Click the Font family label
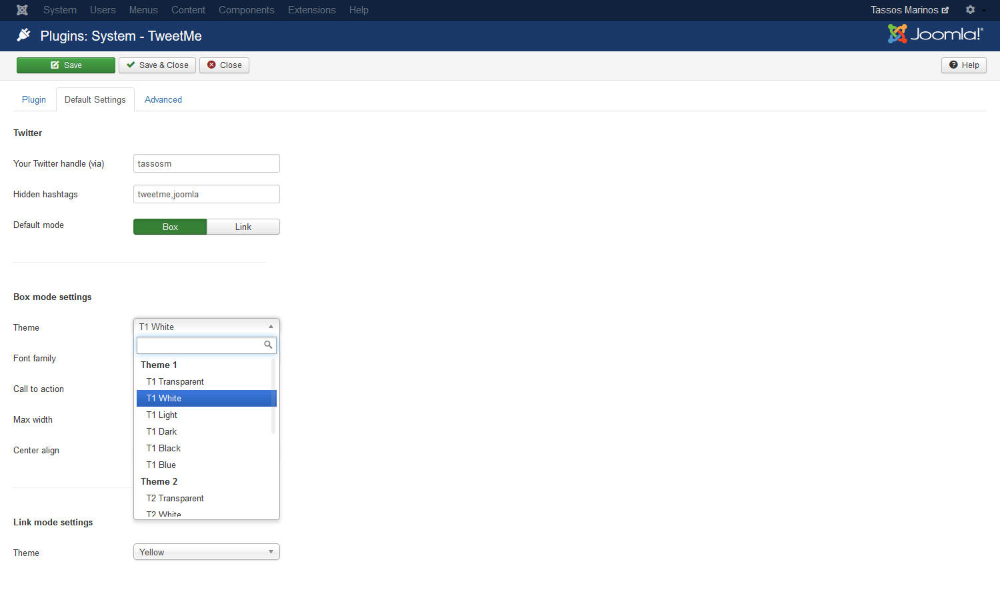1000x600 pixels. point(35,358)
